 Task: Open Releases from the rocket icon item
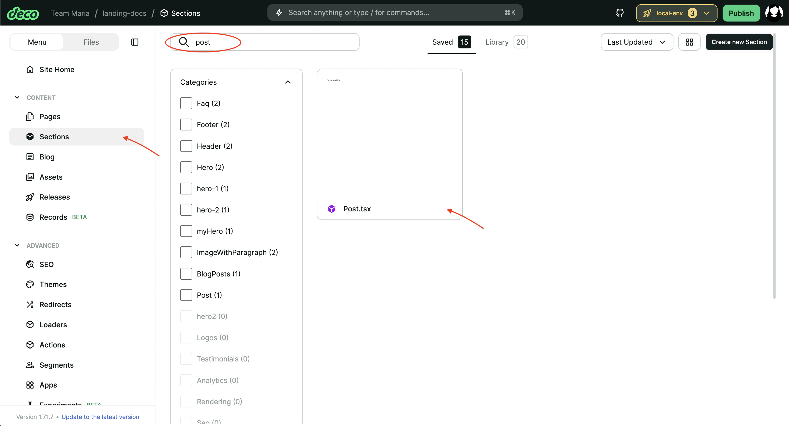point(54,197)
